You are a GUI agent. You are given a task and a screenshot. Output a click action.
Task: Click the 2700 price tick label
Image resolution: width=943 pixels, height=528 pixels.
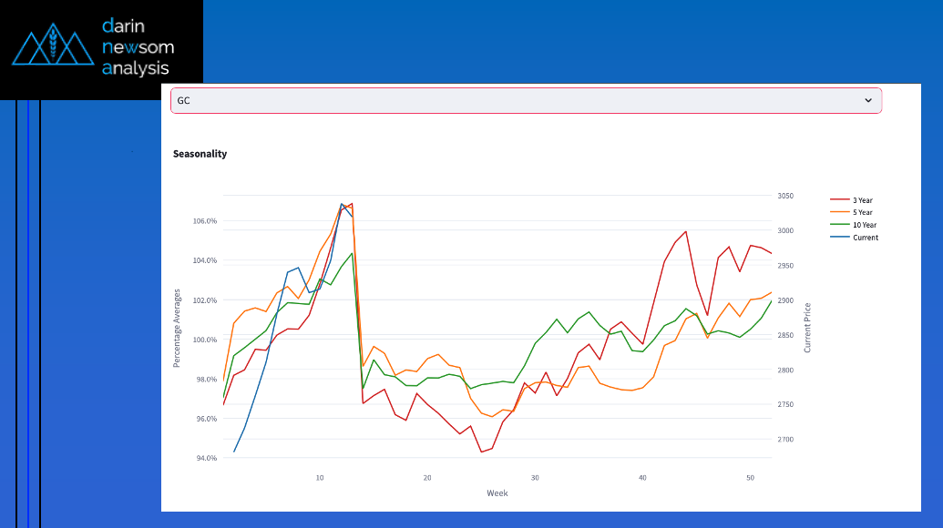[x=785, y=440]
